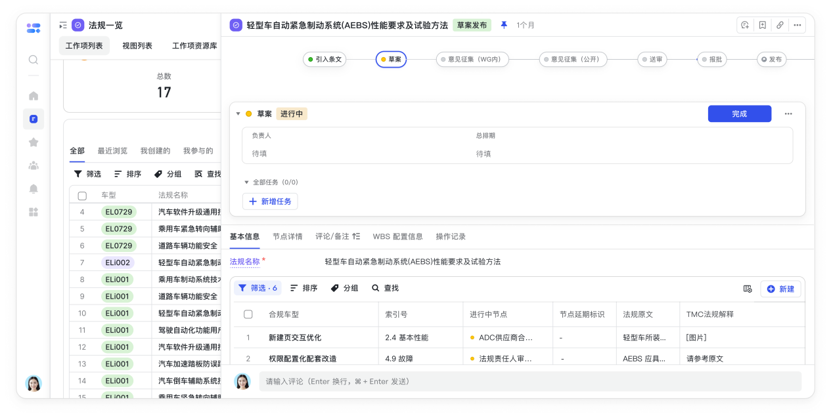Viewport: 831px width, 418px height.
Task: Click the add bookmark icon
Action: point(762,26)
